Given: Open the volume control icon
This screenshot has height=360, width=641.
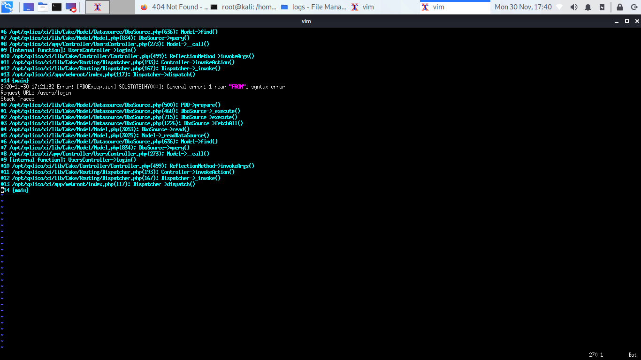Looking at the screenshot, I should [574, 7].
